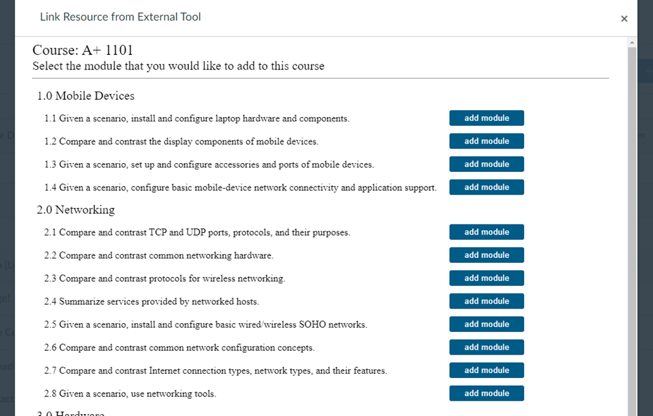Add module 2.2 common networking hardware
The width and height of the screenshot is (653, 416).
pyautogui.click(x=486, y=255)
